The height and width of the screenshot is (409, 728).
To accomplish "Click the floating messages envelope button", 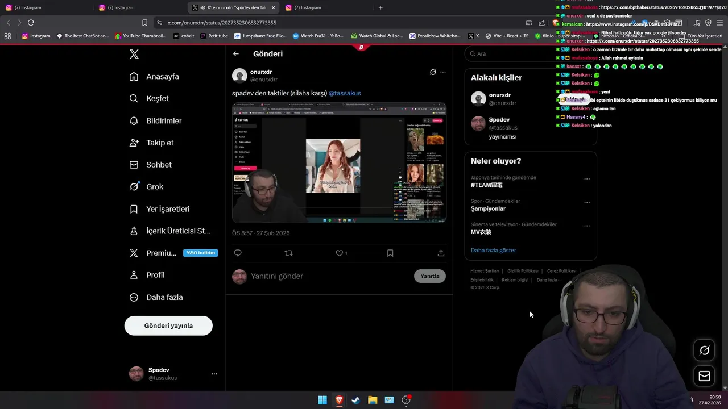I will click(x=704, y=376).
